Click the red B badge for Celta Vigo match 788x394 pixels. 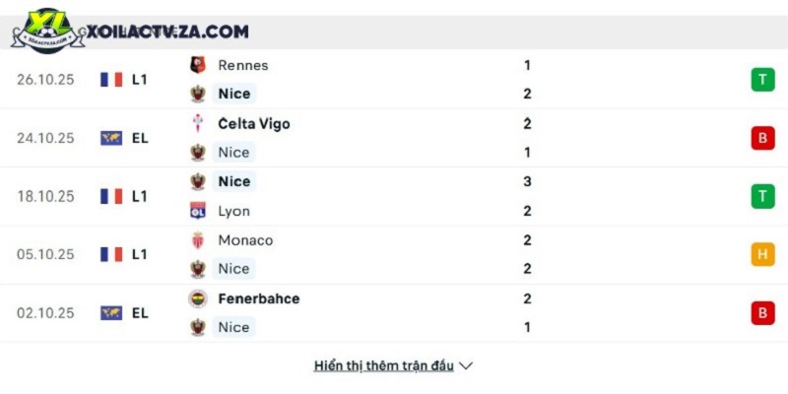coord(762,138)
